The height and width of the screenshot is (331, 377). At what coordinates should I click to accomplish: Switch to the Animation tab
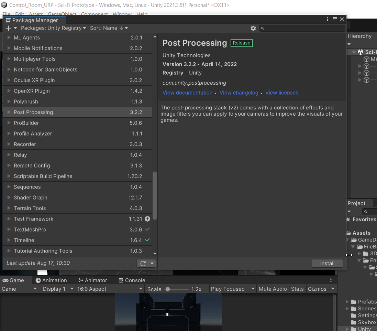tap(51, 280)
